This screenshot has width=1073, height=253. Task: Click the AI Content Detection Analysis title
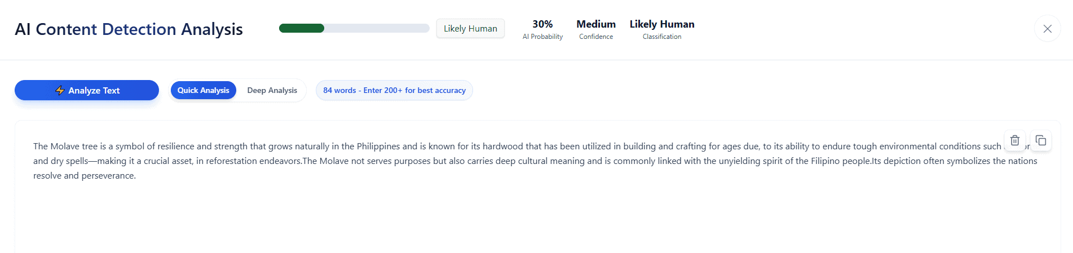click(129, 29)
